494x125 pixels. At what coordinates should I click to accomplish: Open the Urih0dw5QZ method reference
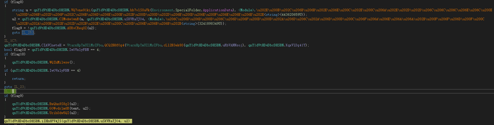59,113
